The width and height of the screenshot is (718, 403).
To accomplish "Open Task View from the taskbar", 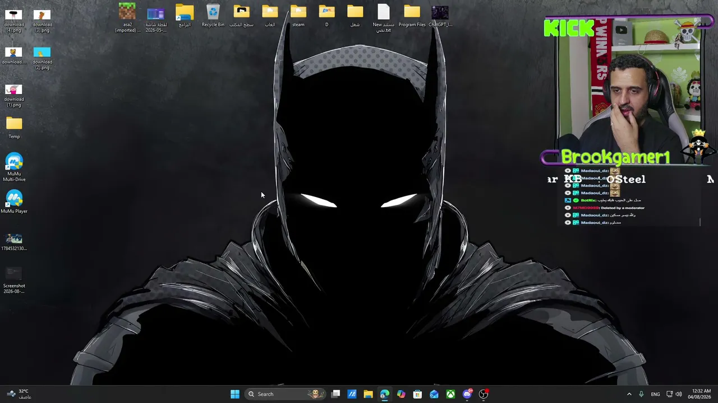I will [335, 394].
